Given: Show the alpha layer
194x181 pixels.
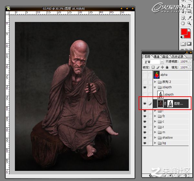Looking at the screenshot, I should click(x=145, y=75).
